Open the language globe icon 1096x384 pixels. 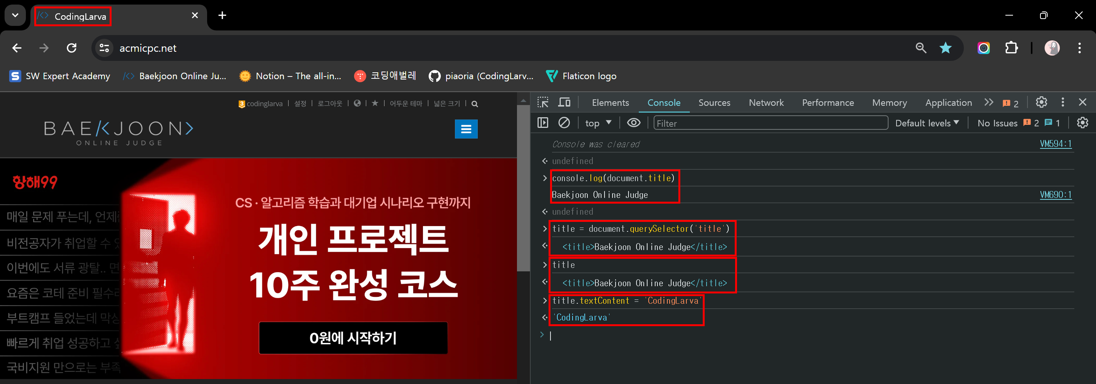pos(357,104)
